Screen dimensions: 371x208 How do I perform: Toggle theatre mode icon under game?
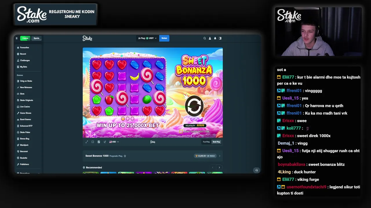[93, 142]
